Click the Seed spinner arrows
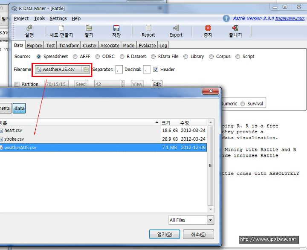307x250 pixels. coord(123,84)
